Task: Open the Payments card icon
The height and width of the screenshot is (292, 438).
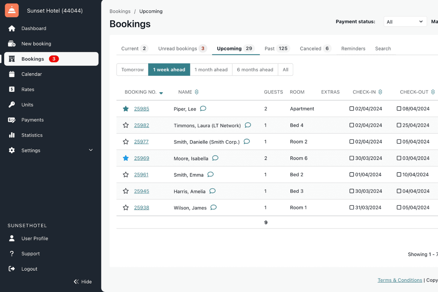Action: click(x=12, y=120)
